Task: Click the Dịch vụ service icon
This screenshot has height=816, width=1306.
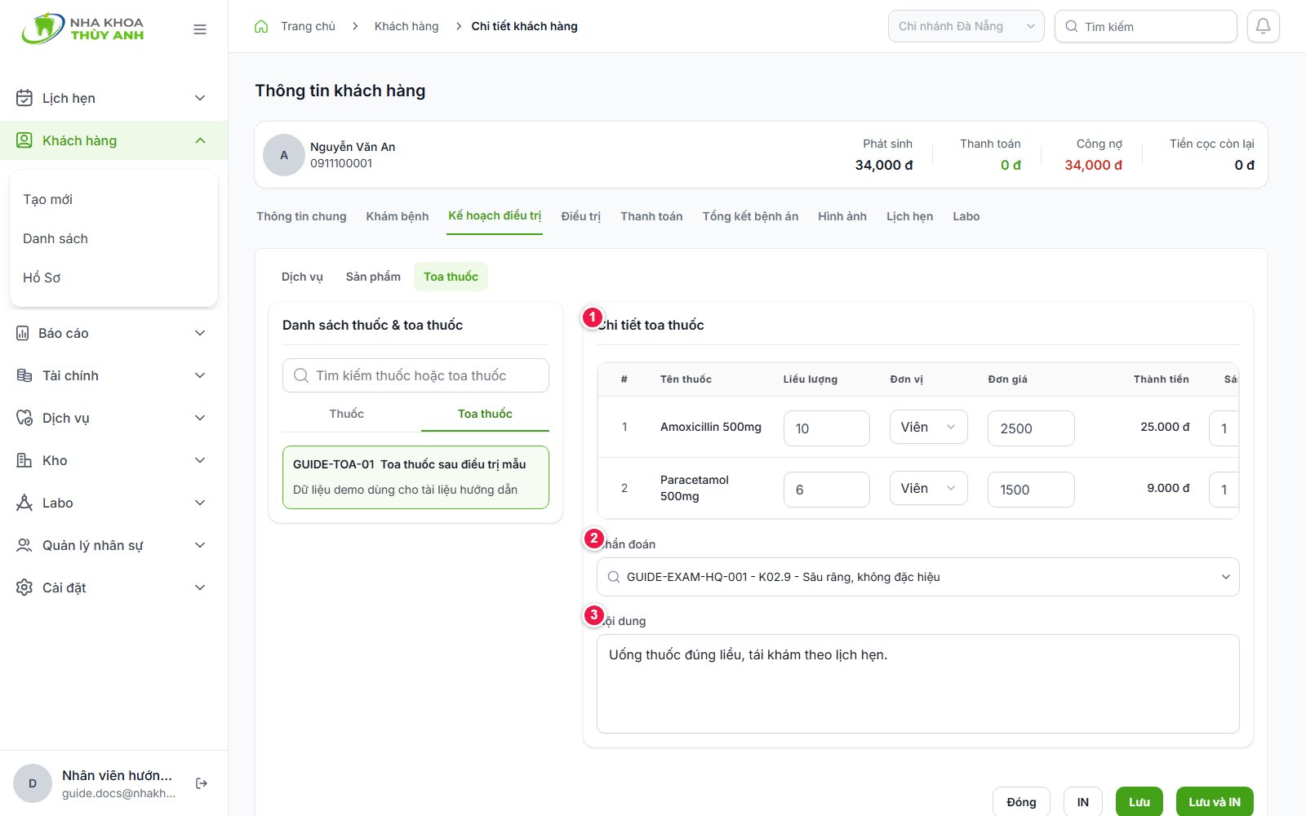Action: point(24,418)
